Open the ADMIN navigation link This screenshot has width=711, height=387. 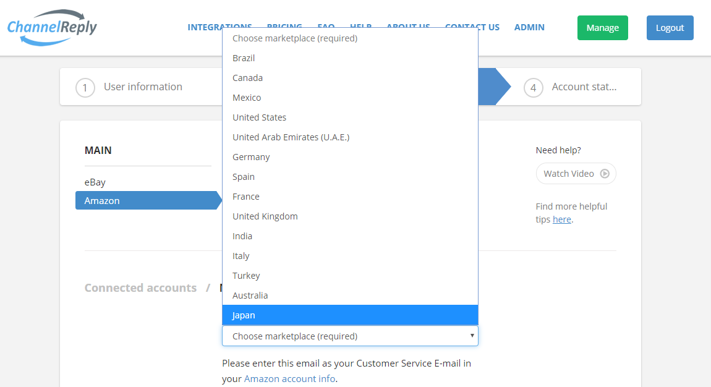529,27
